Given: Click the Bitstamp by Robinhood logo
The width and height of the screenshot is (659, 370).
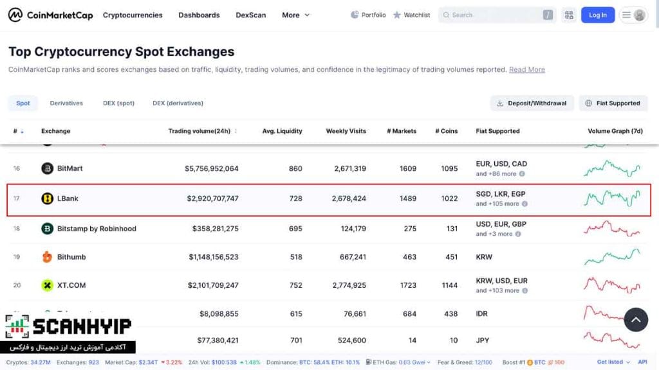Looking at the screenshot, I should (47, 229).
